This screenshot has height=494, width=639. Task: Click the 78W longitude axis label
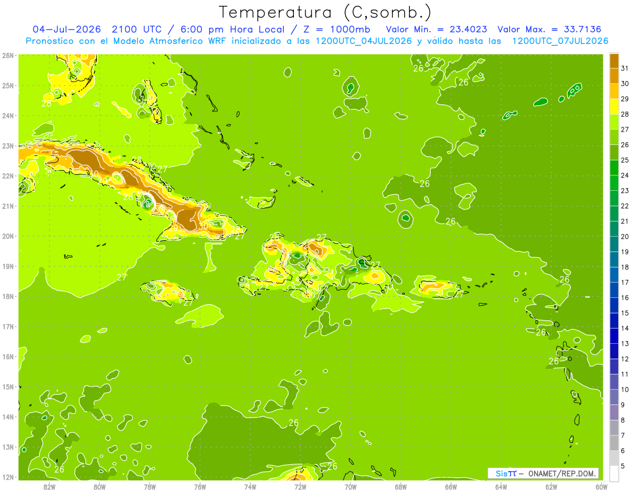click(150, 486)
